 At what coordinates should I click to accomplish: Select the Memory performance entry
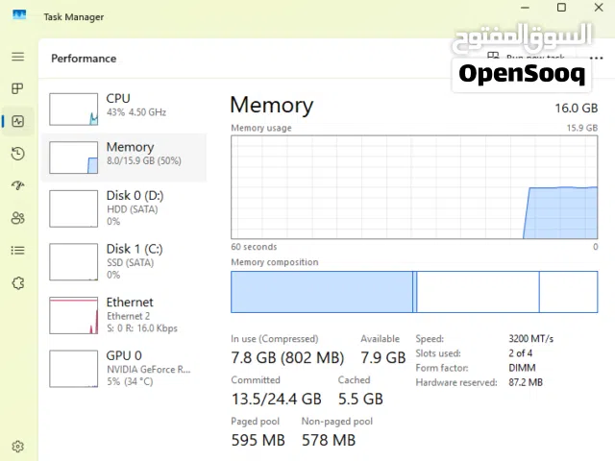coord(124,158)
